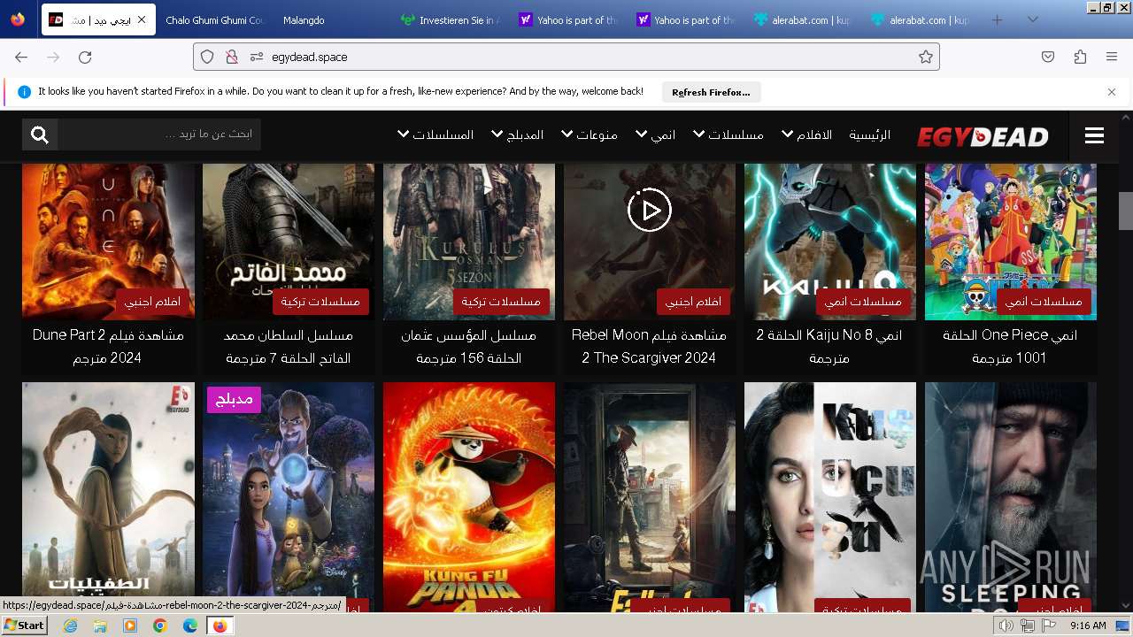Open the Extensions puzzle icon
The height and width of the screenshot is (637, 1133).
tap(1080, 57)
